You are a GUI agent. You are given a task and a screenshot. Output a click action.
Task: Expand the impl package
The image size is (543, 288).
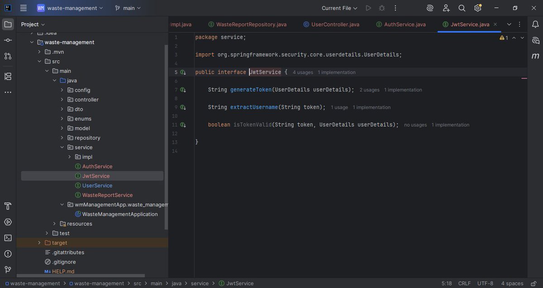tap(70, 157)
